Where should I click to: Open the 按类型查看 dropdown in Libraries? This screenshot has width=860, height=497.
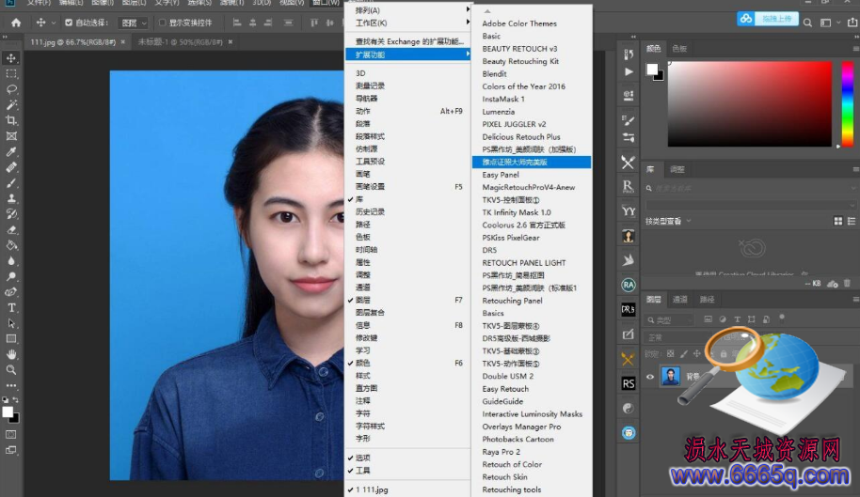coord(668,221)
